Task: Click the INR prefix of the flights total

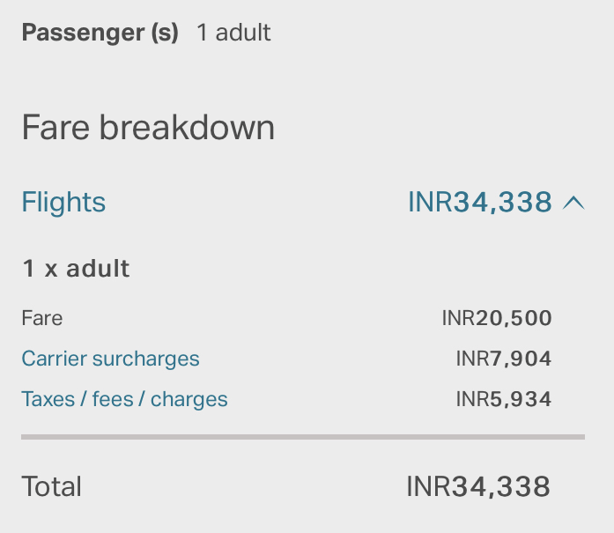Action: (x=430, y=203)
